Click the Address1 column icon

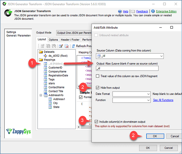point(50,99)
